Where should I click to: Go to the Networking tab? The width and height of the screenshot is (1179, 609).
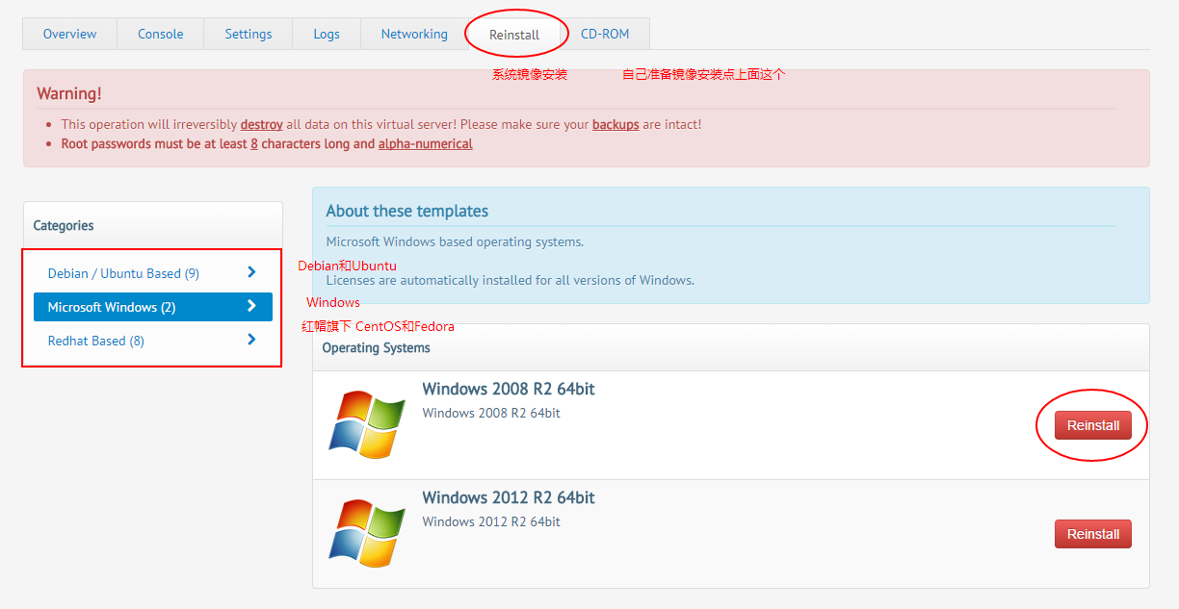click(414, 34)
